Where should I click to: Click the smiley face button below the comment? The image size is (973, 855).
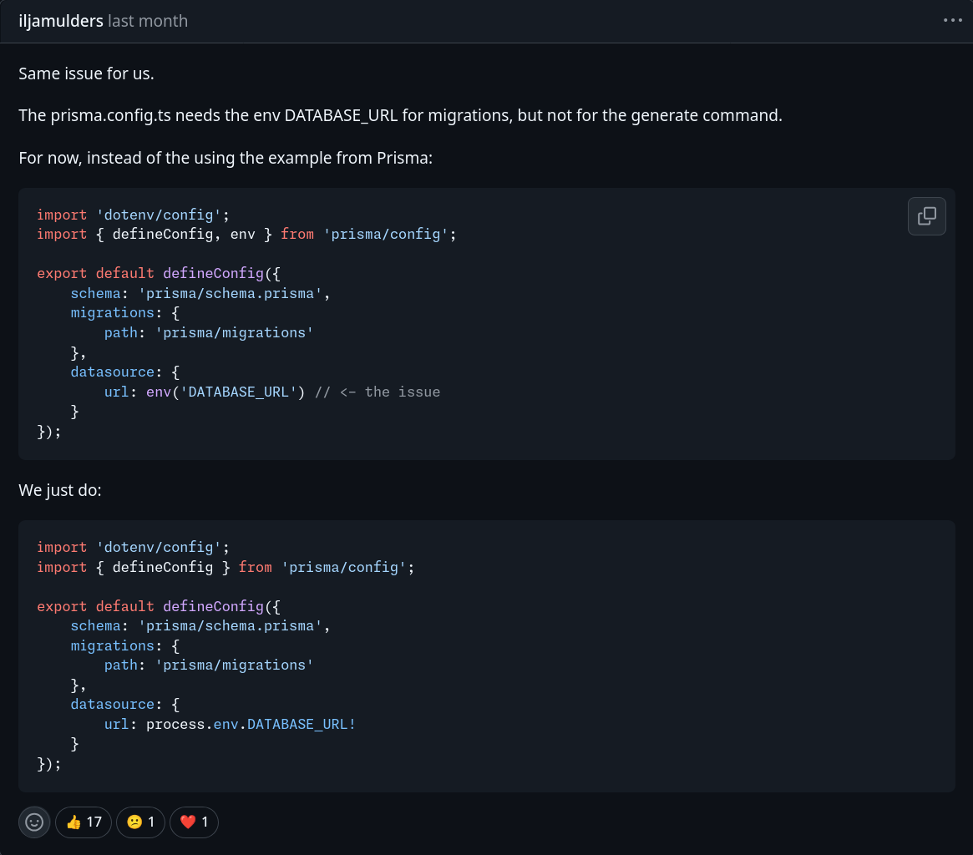coord(34,822)
